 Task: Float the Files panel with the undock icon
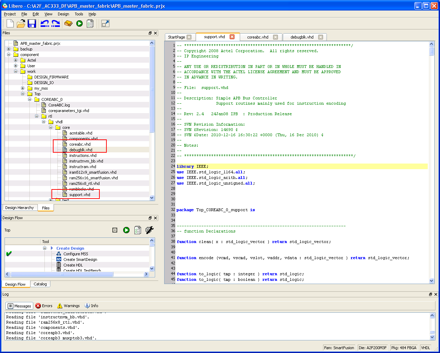point(150,33)
